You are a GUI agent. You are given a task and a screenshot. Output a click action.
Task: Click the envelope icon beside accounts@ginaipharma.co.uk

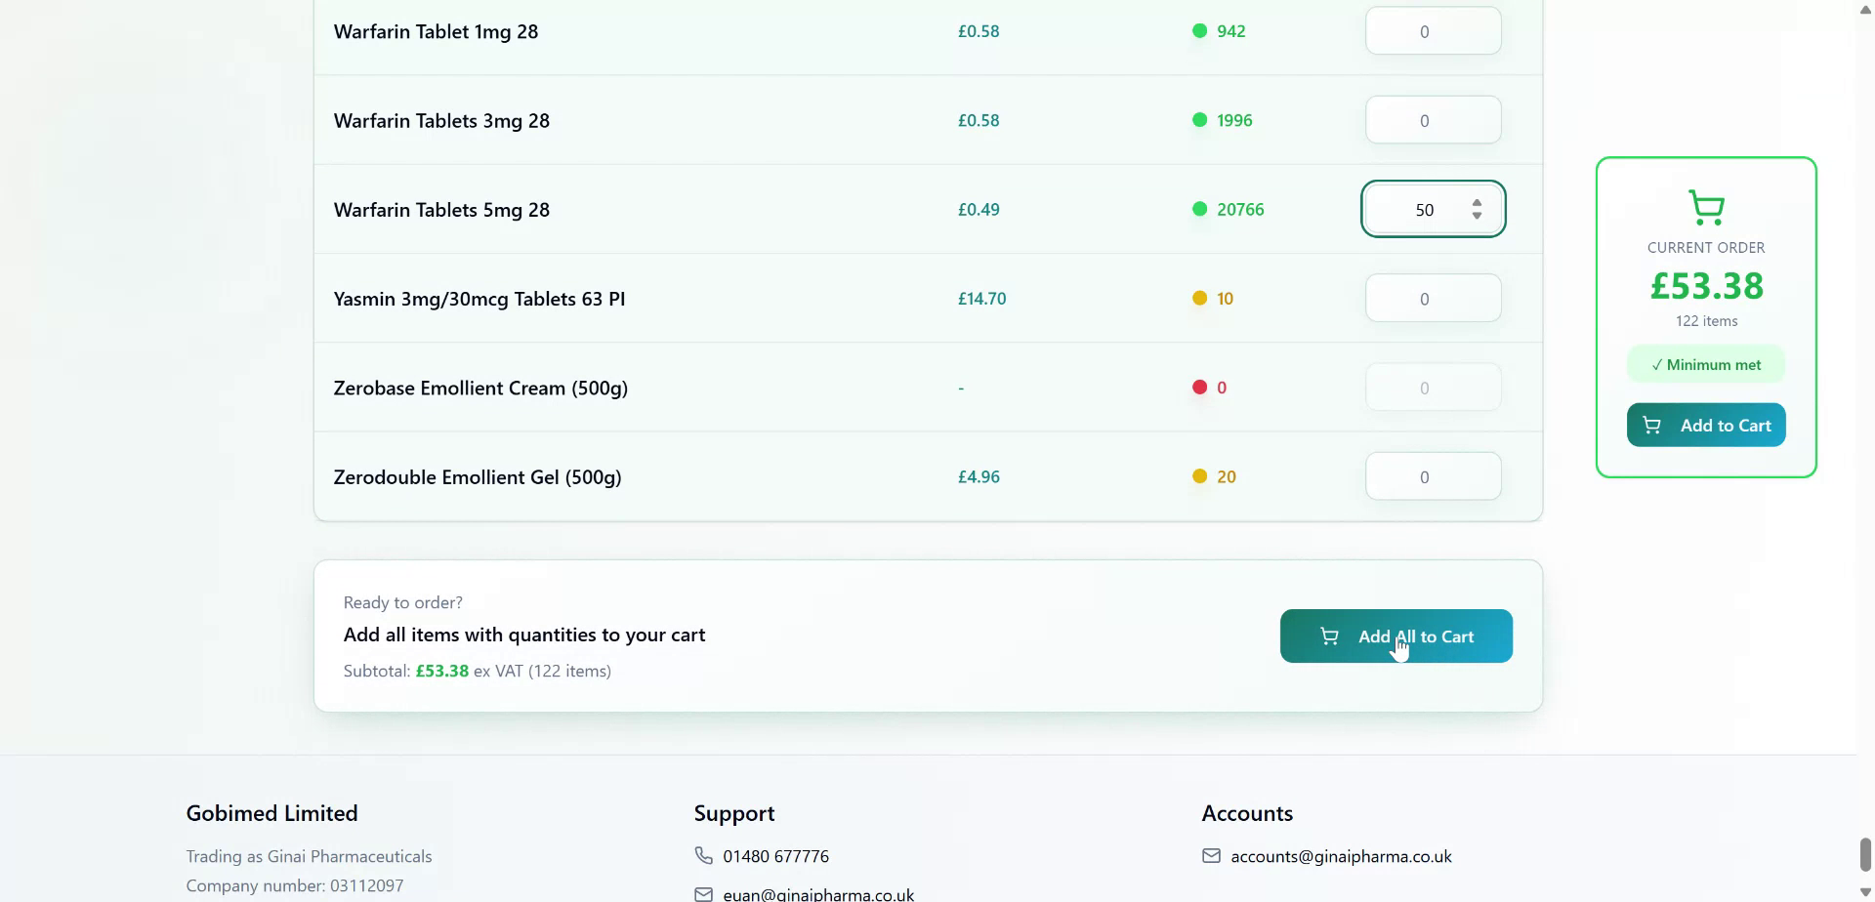(1211, 855)
